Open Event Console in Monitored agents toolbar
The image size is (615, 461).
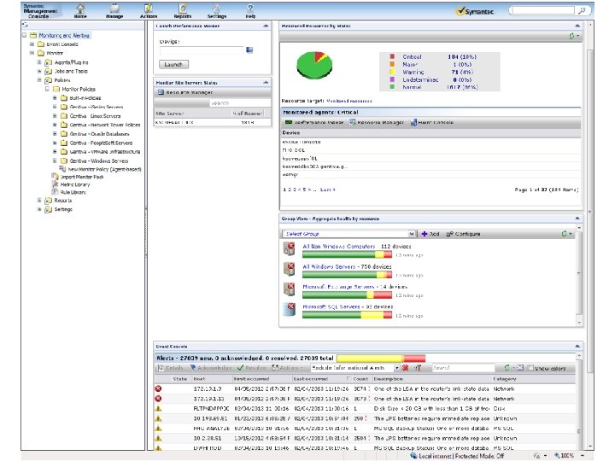click(x=431, y=123)
